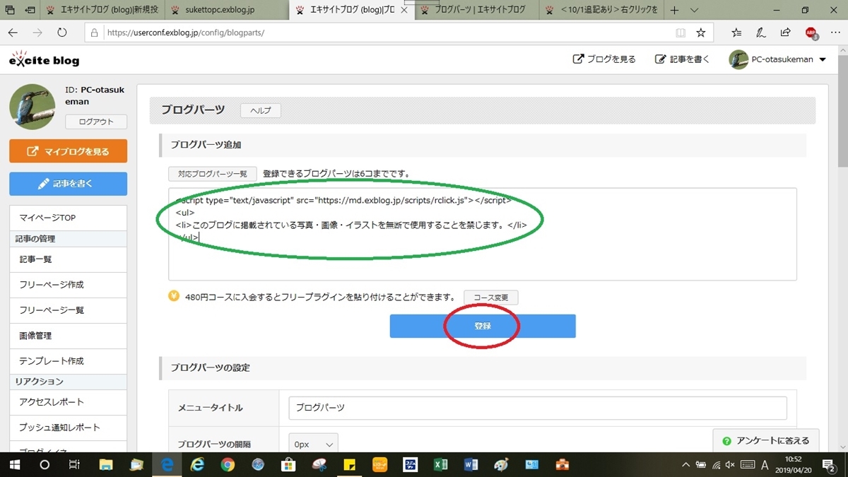Switch to the 10/1追記あり tab
The width and height of the screenshot is (848, 477).
[x=602, y=10]
